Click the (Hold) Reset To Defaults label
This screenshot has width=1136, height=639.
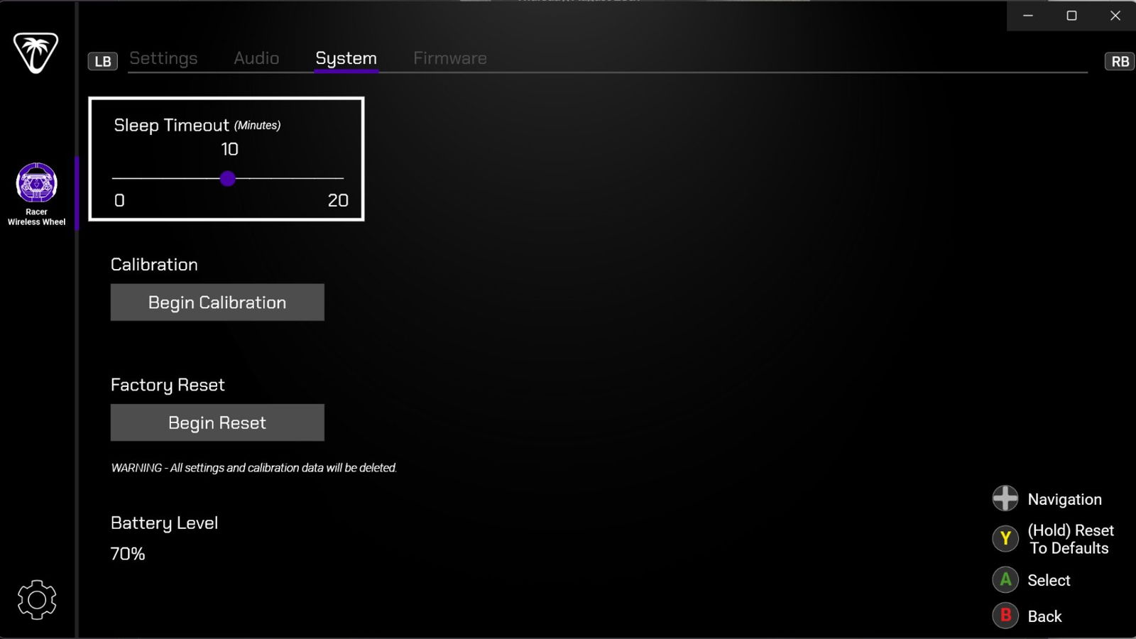1071,539
